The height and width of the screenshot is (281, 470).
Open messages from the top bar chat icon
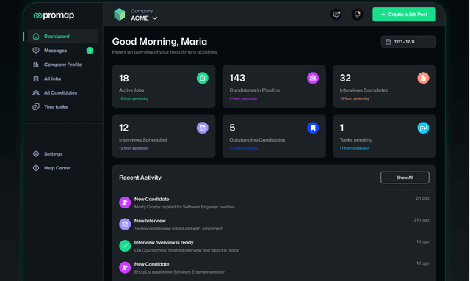[336, 15]
